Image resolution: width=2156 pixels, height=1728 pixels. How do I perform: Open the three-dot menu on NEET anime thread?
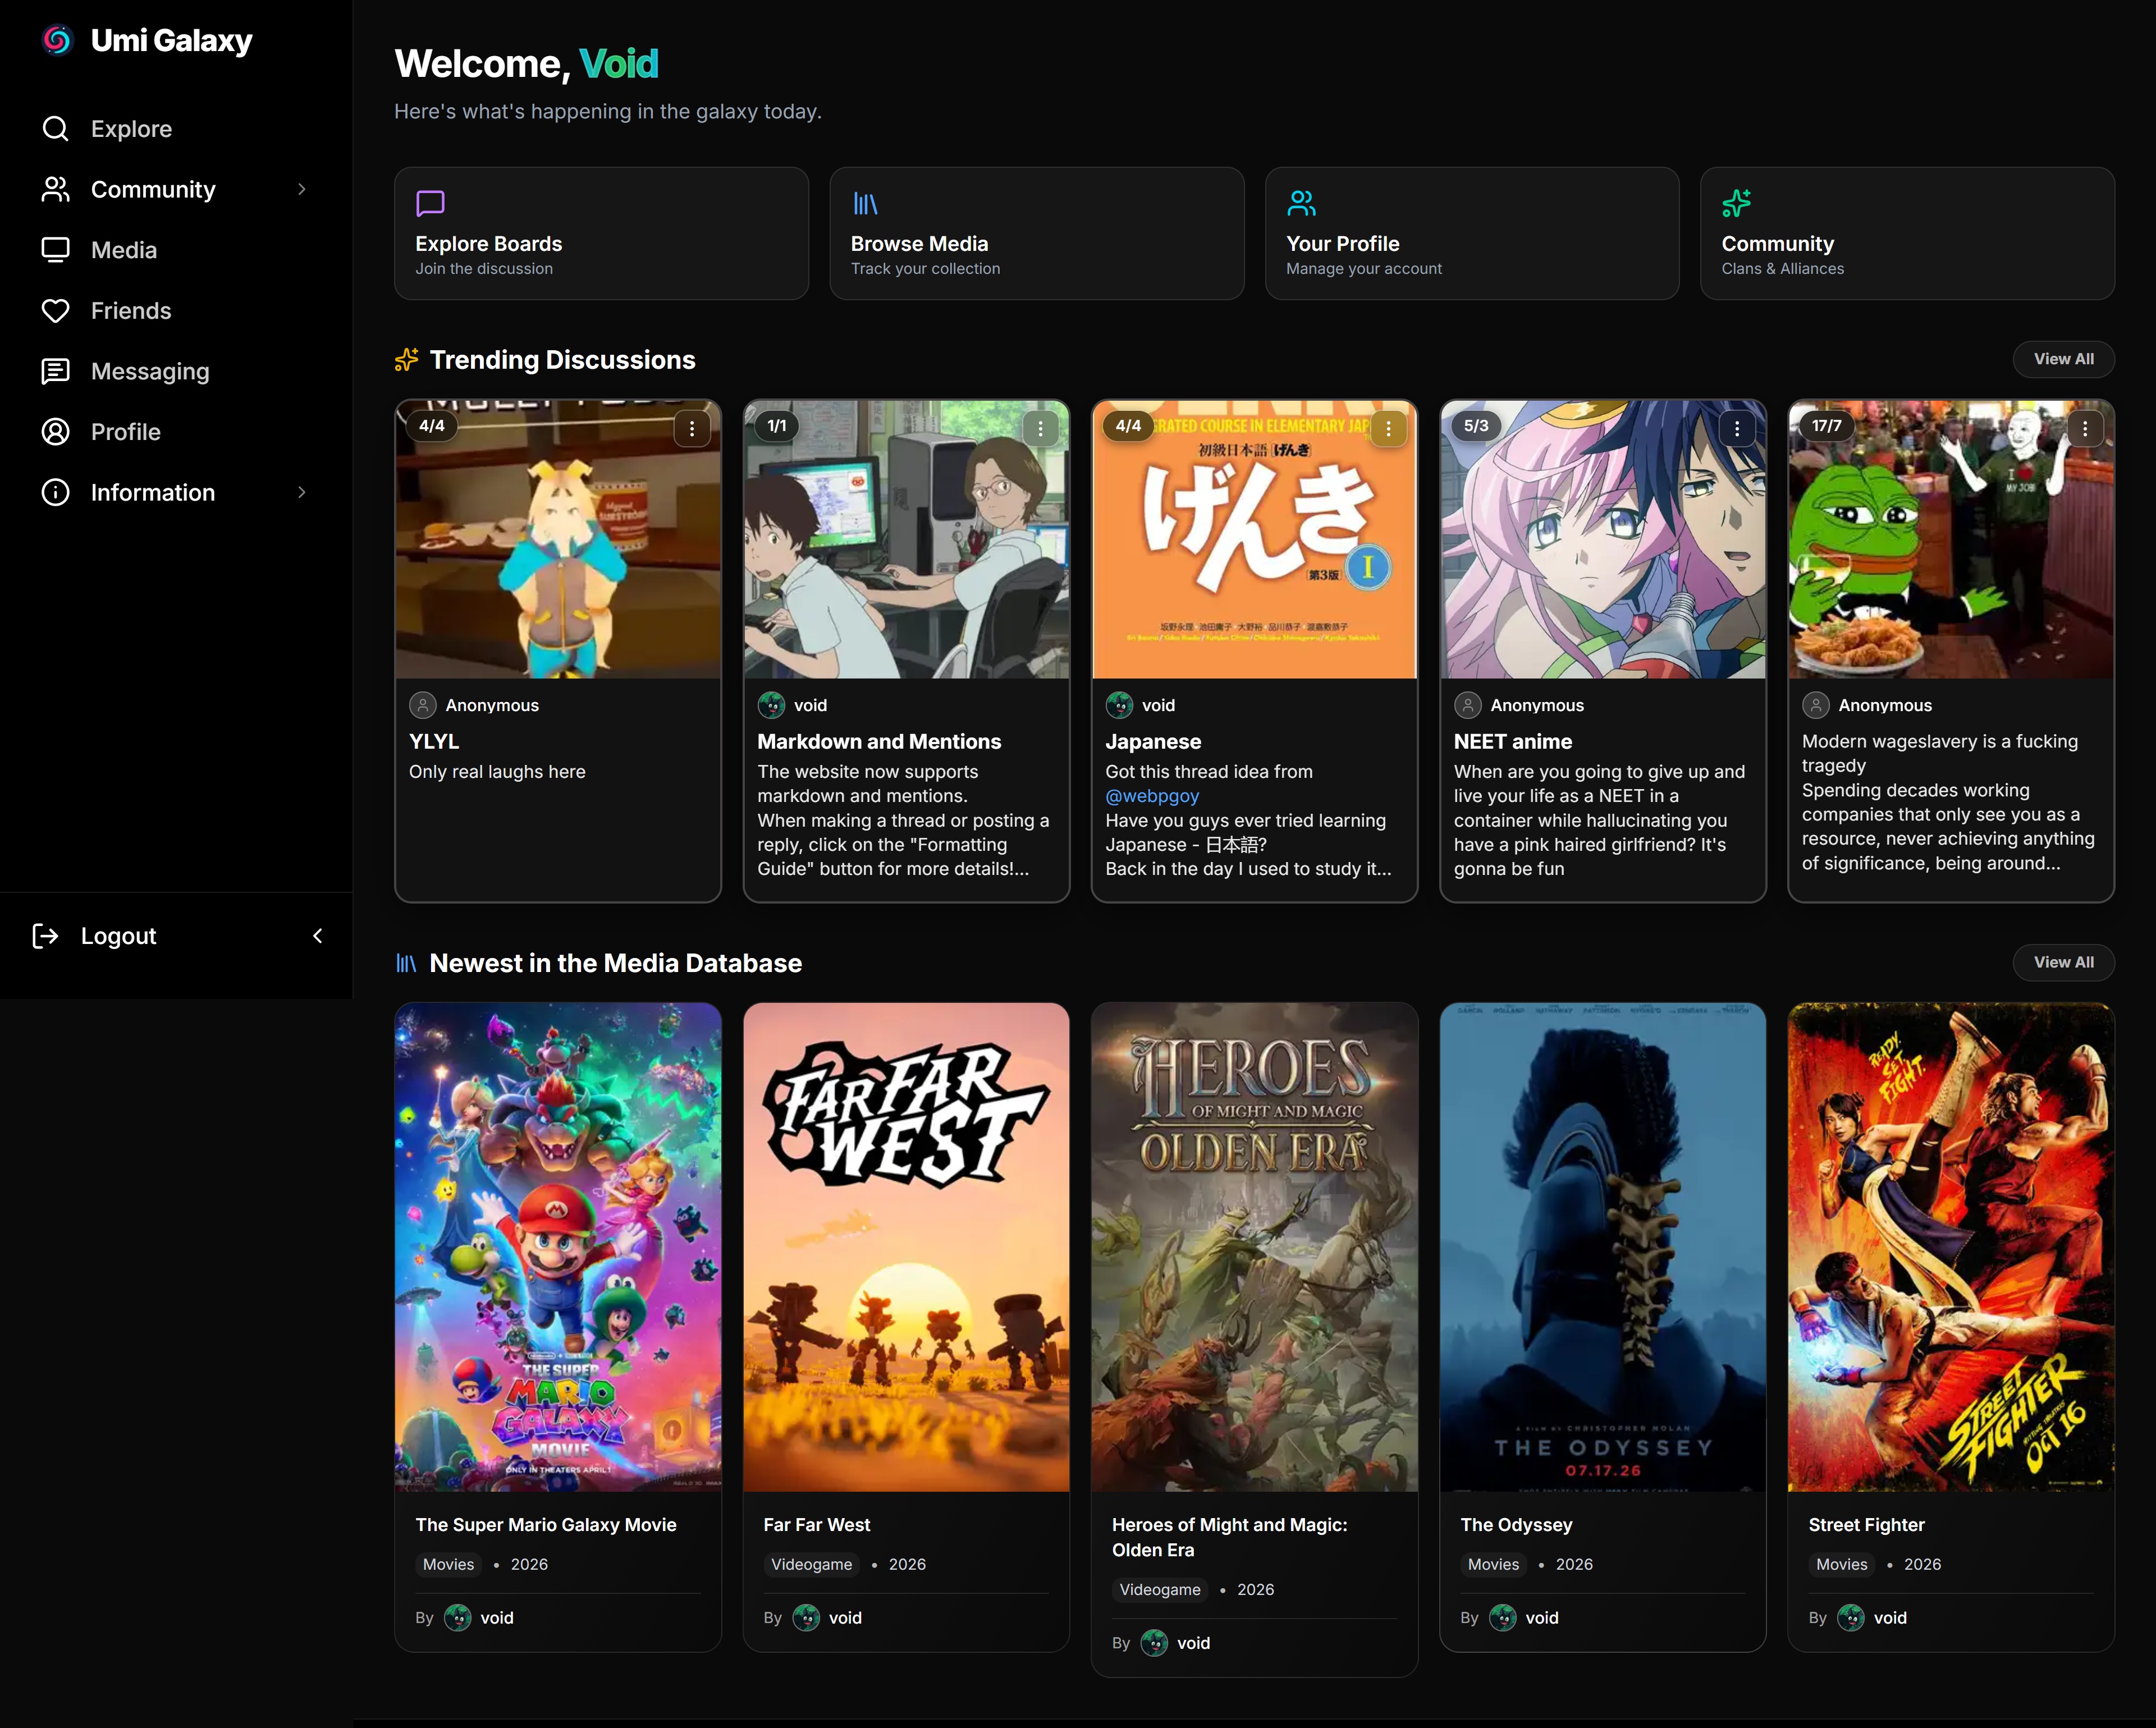[1737, 429]
